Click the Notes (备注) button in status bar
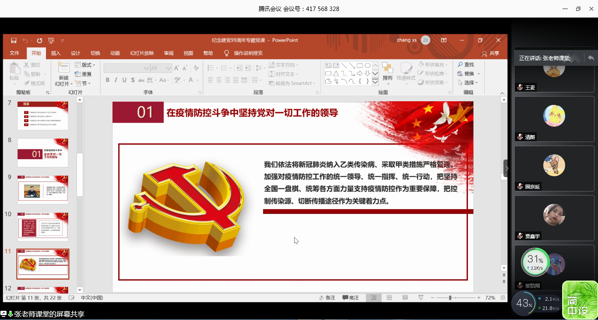598x320 pixels. pos(327,298)
